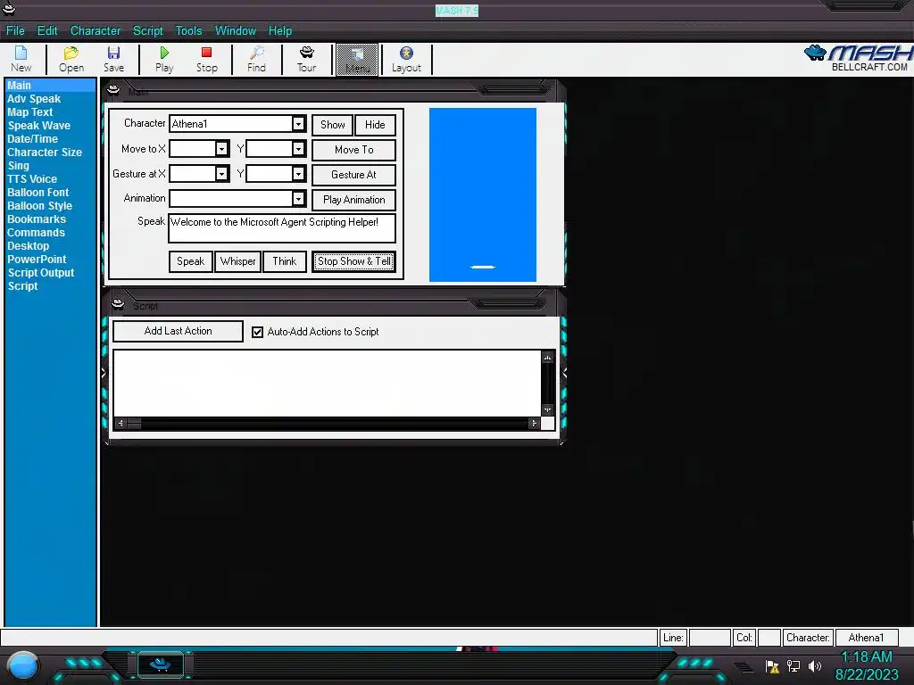914x685 pixels.
Task: Select Adv Speak in the sidebar
Action: point(34,99)
